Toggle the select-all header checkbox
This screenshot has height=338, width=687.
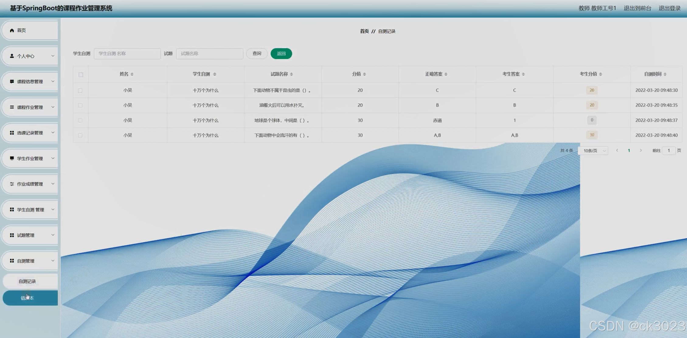[81, 74]
